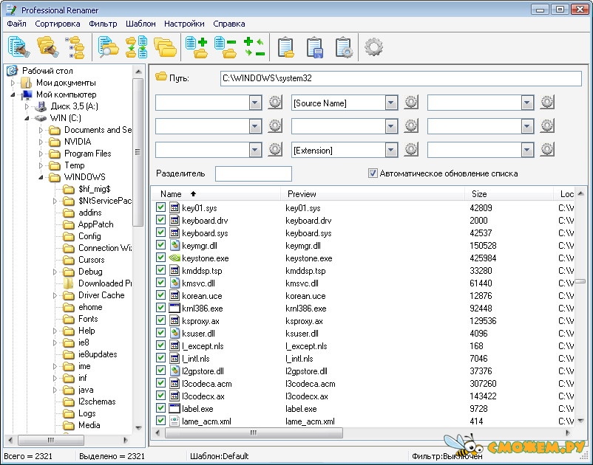This screenshot has height=465, width=593.
Task: Open the Шаблон menu
Action: 140,24
